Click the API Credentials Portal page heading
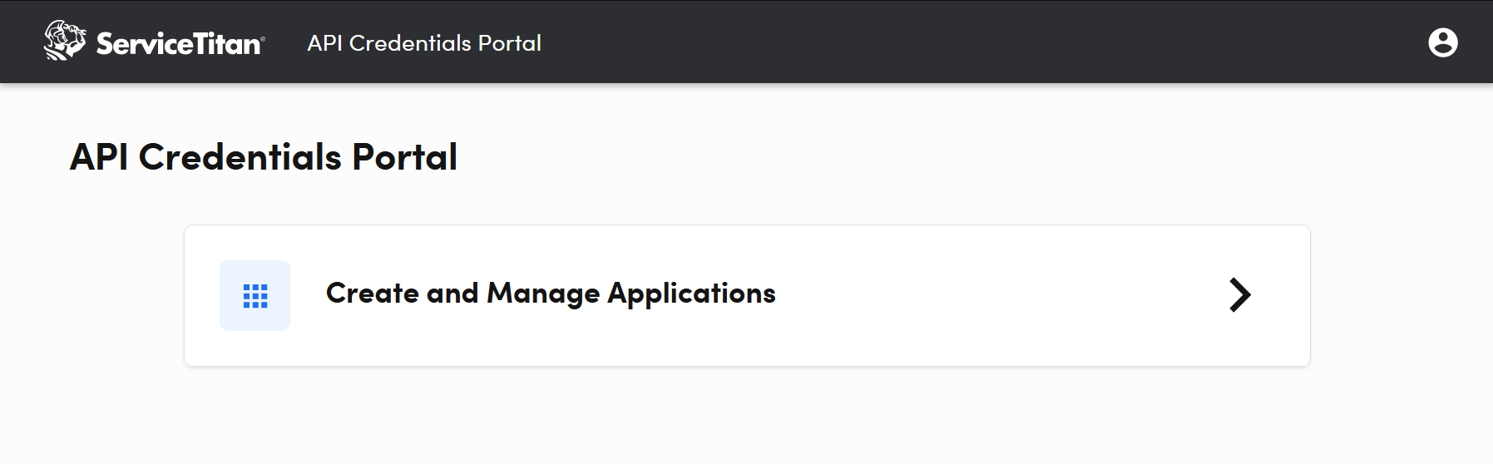 pos(264,157)
